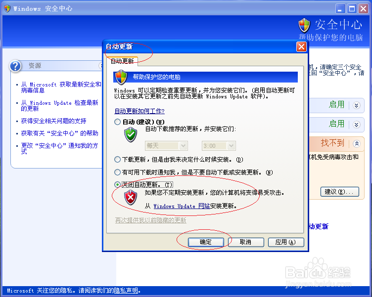This screenshot has height=297, width=372.
Task: Open 获取有关"安全中心"的帮助 link
Action: pos(59,133)
